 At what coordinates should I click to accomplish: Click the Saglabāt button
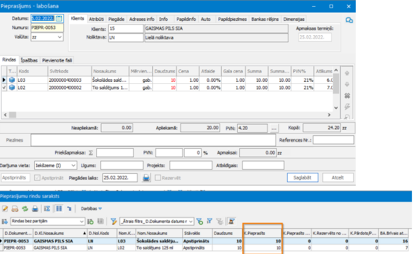pos(302,177)
